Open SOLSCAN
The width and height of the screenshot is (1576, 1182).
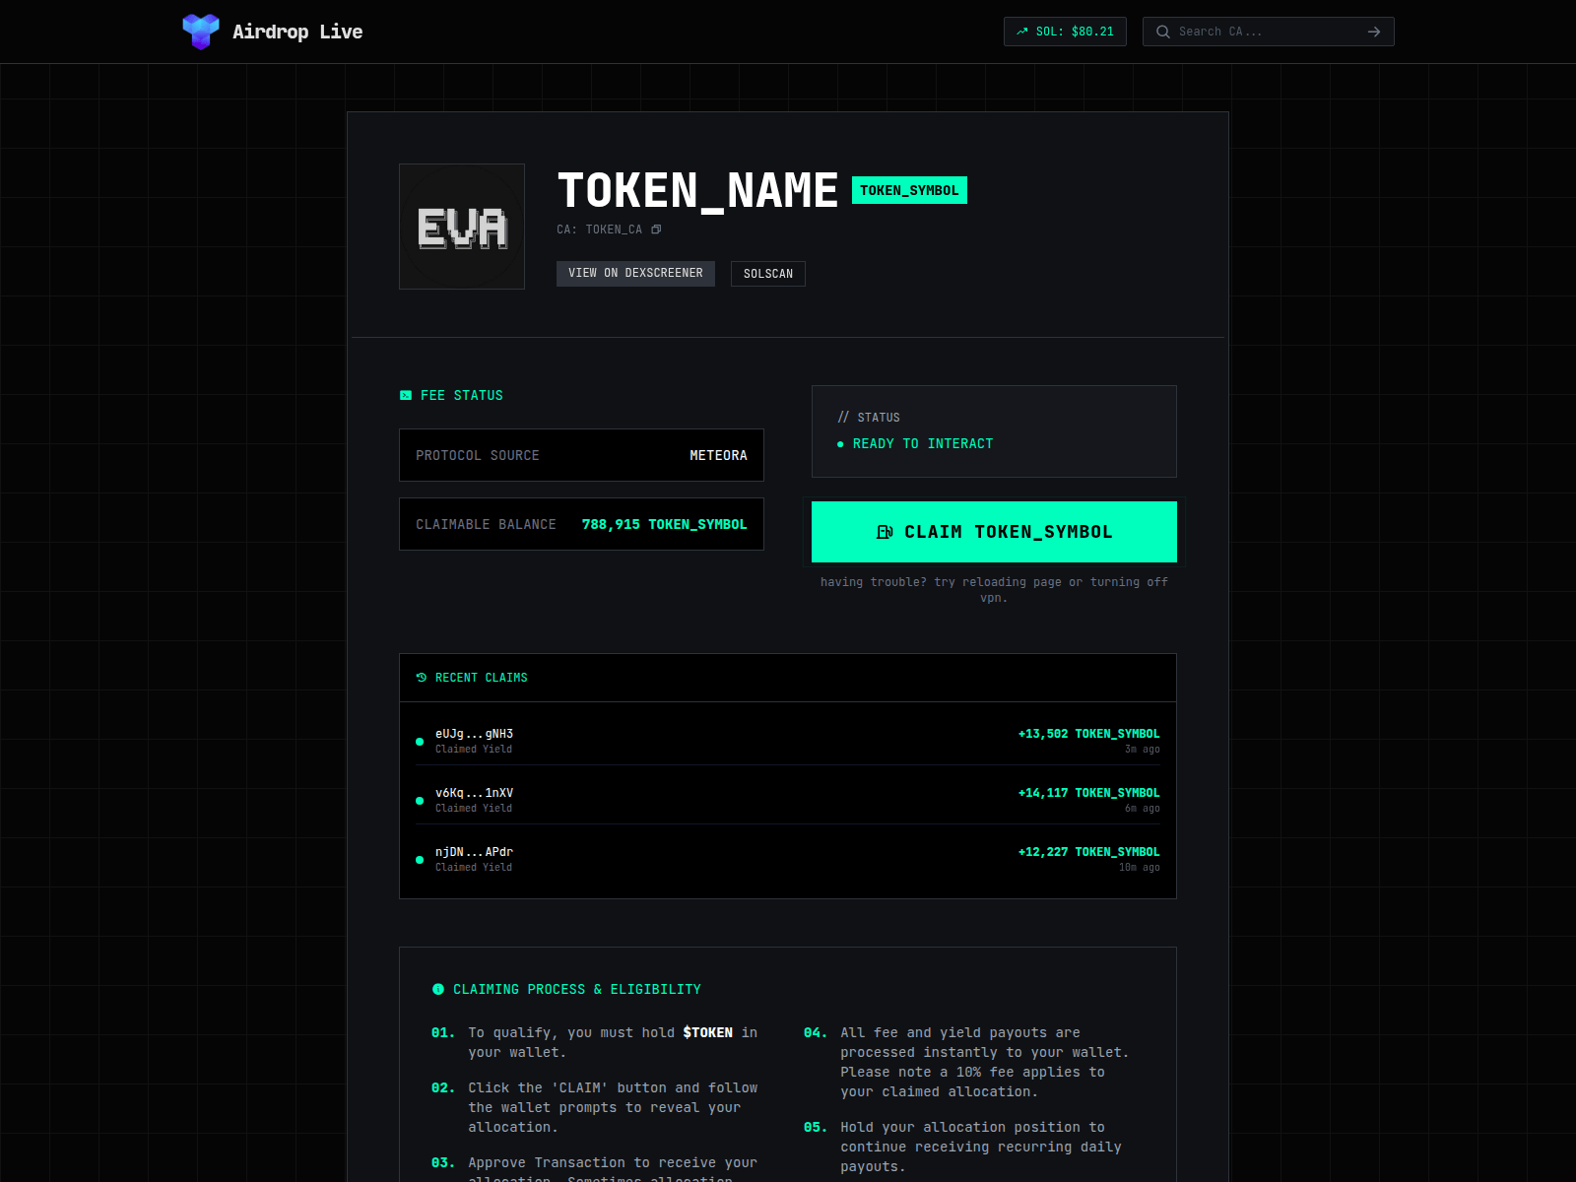coord(767,273)
